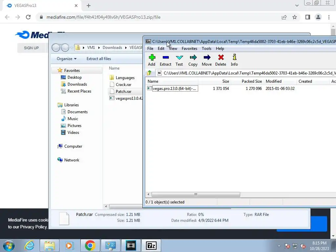Select vegaspro13.0.42 file in Explorer

pyautogui.click(x=126, y=98)
